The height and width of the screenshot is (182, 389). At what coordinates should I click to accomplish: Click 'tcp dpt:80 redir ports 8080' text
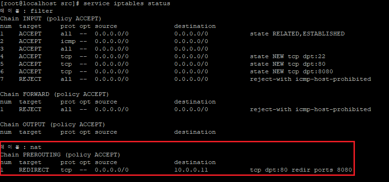click(x=301, y=170)
